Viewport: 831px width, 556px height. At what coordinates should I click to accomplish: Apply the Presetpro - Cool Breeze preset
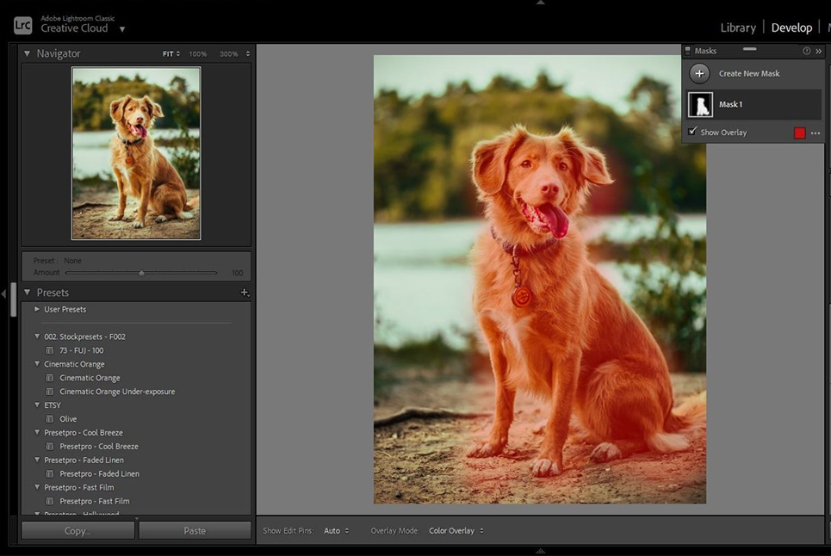98,447
